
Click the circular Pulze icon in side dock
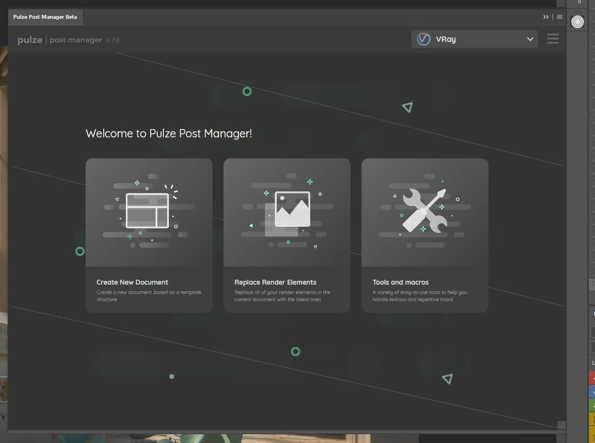(577, 22)
